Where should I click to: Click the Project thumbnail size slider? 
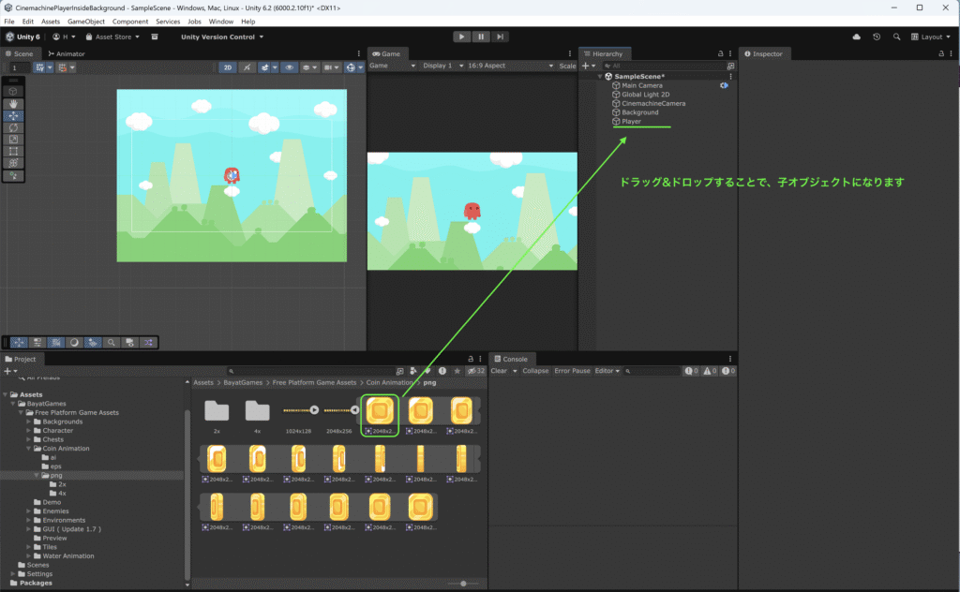(x=463, y=584)
